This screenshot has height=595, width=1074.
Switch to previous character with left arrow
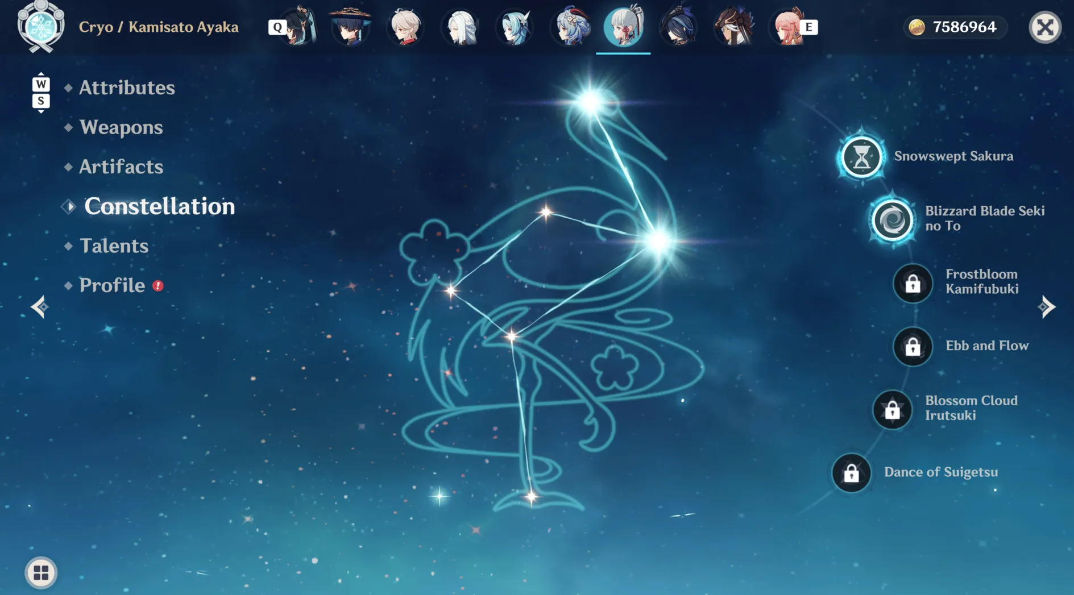pos(39,307)
